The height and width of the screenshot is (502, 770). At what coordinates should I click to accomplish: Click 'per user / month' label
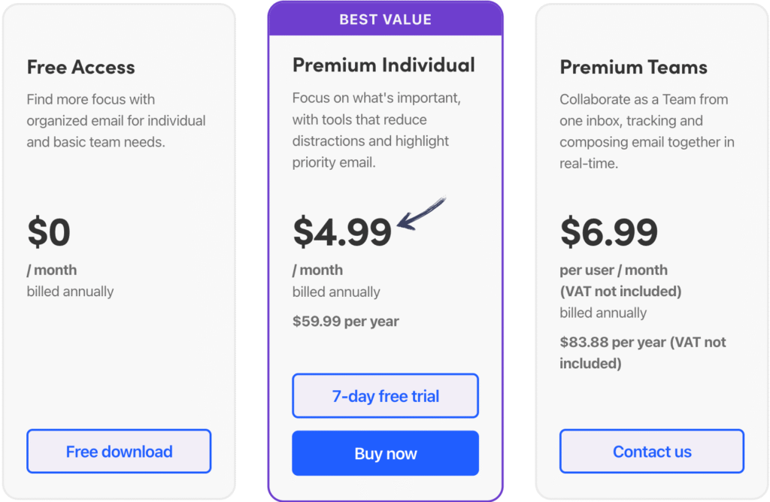click(x=614, y=270)
